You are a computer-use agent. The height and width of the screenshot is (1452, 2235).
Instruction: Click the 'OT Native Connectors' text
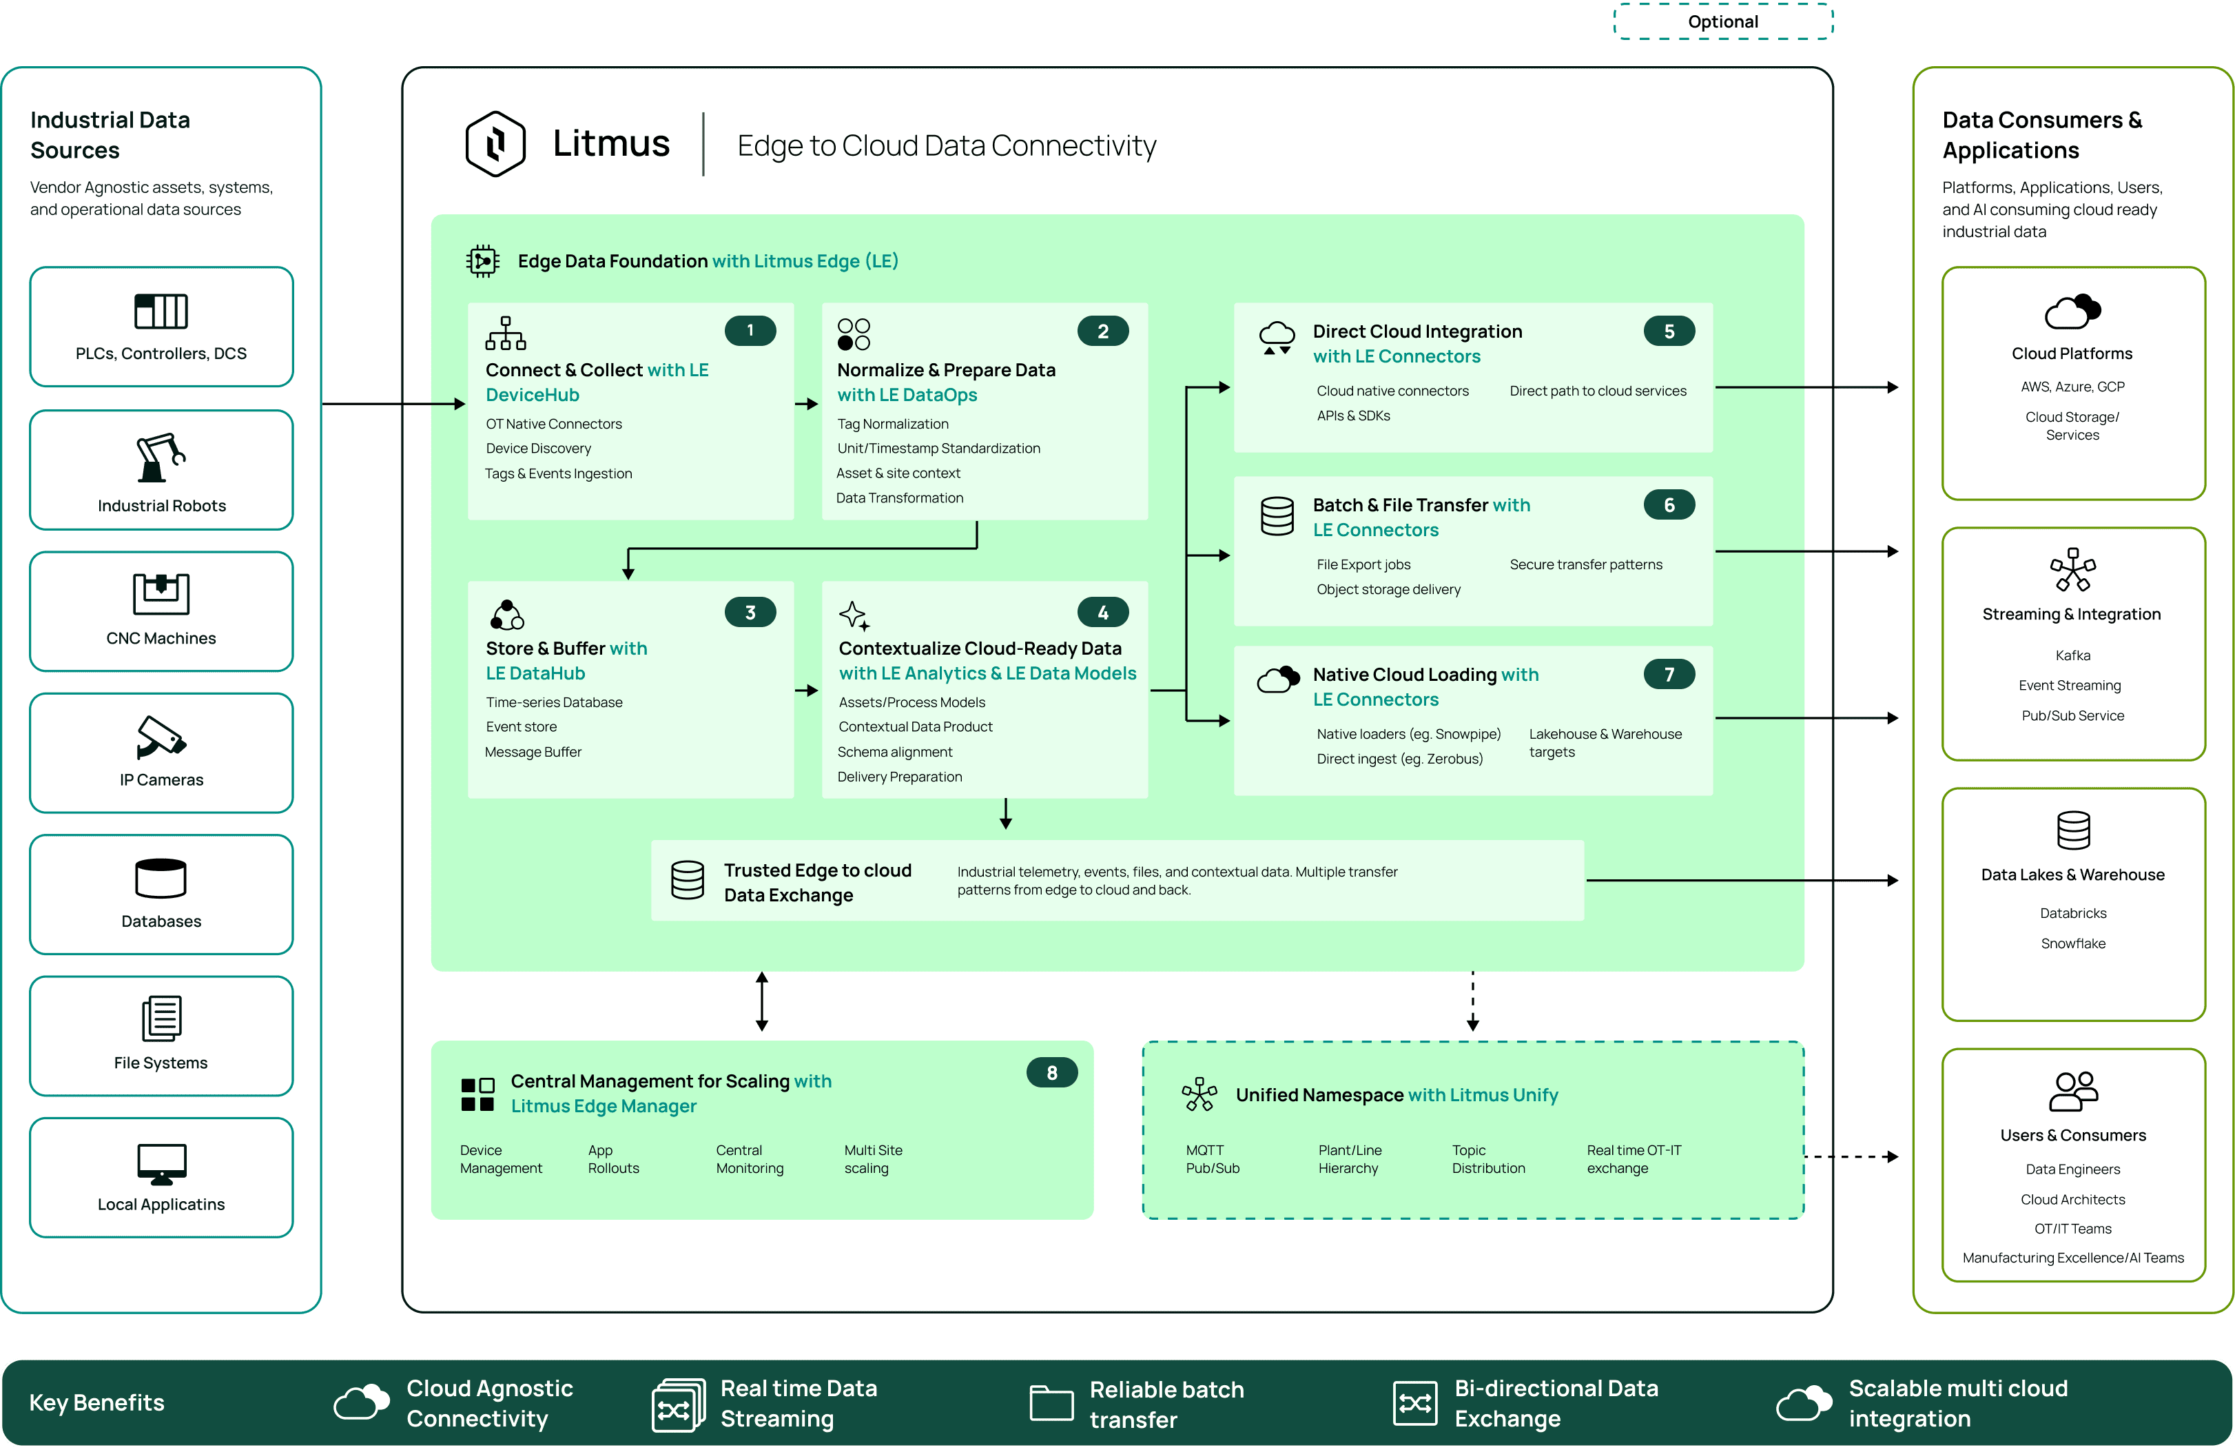pos(553,424)
